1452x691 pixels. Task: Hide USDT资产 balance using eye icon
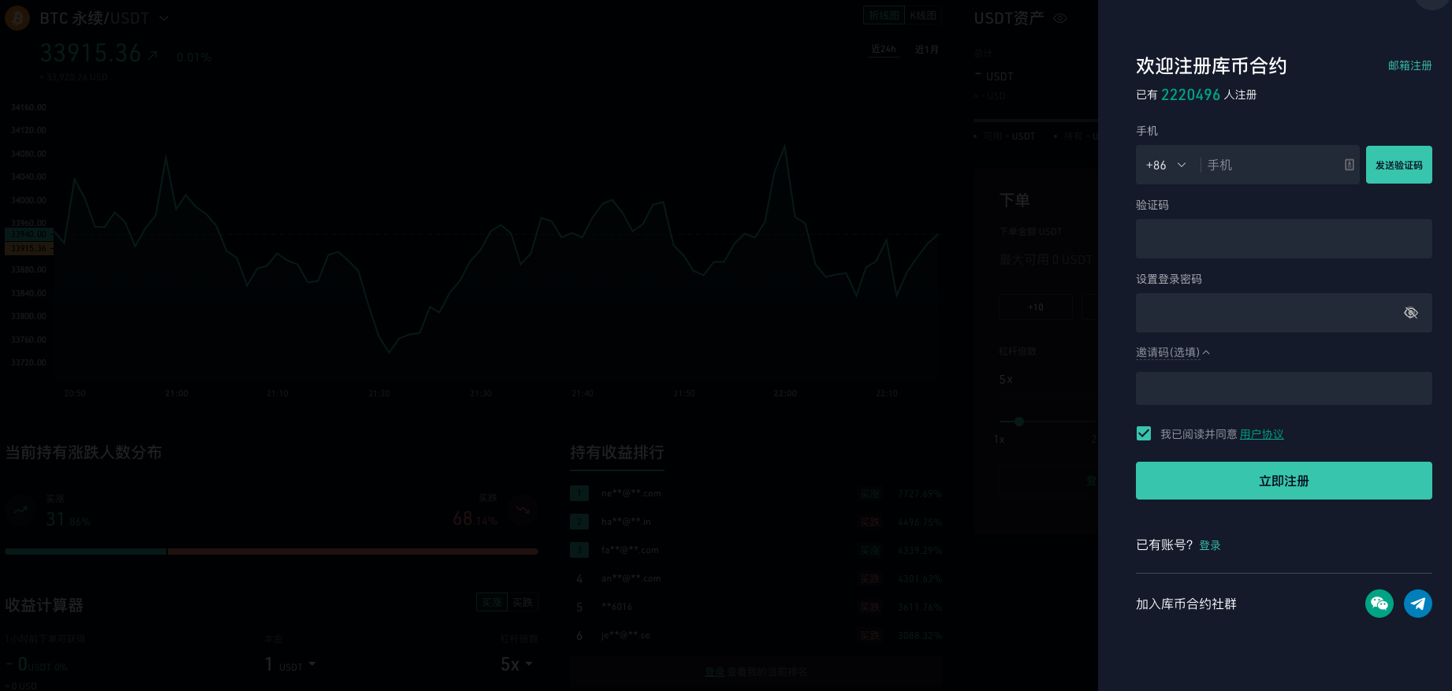click(x=1060, y=18)
